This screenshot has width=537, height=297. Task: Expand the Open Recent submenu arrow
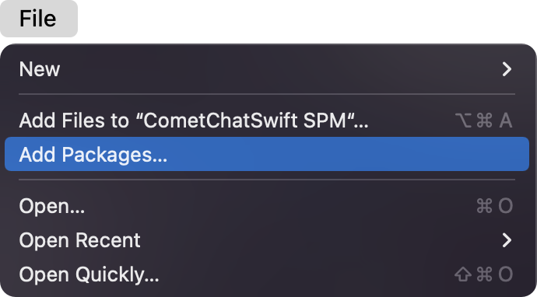507,240
